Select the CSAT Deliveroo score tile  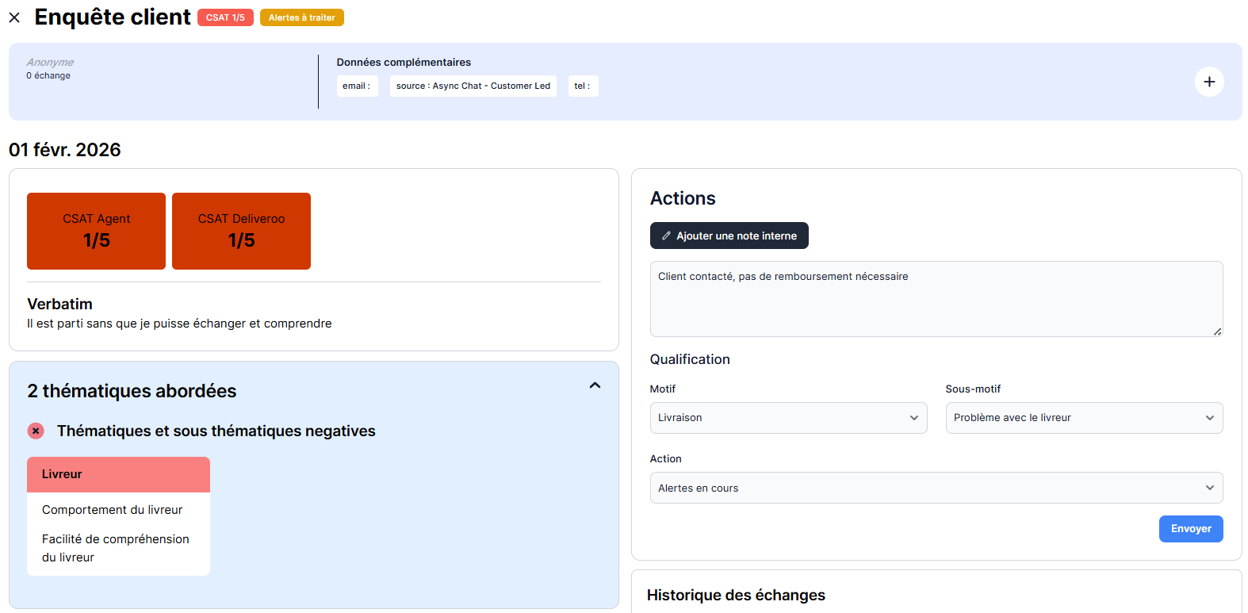click(x=241, y=231)
